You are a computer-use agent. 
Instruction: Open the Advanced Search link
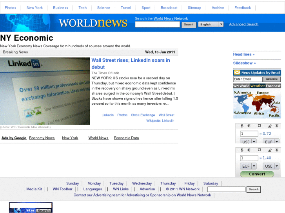click(243, 24)
